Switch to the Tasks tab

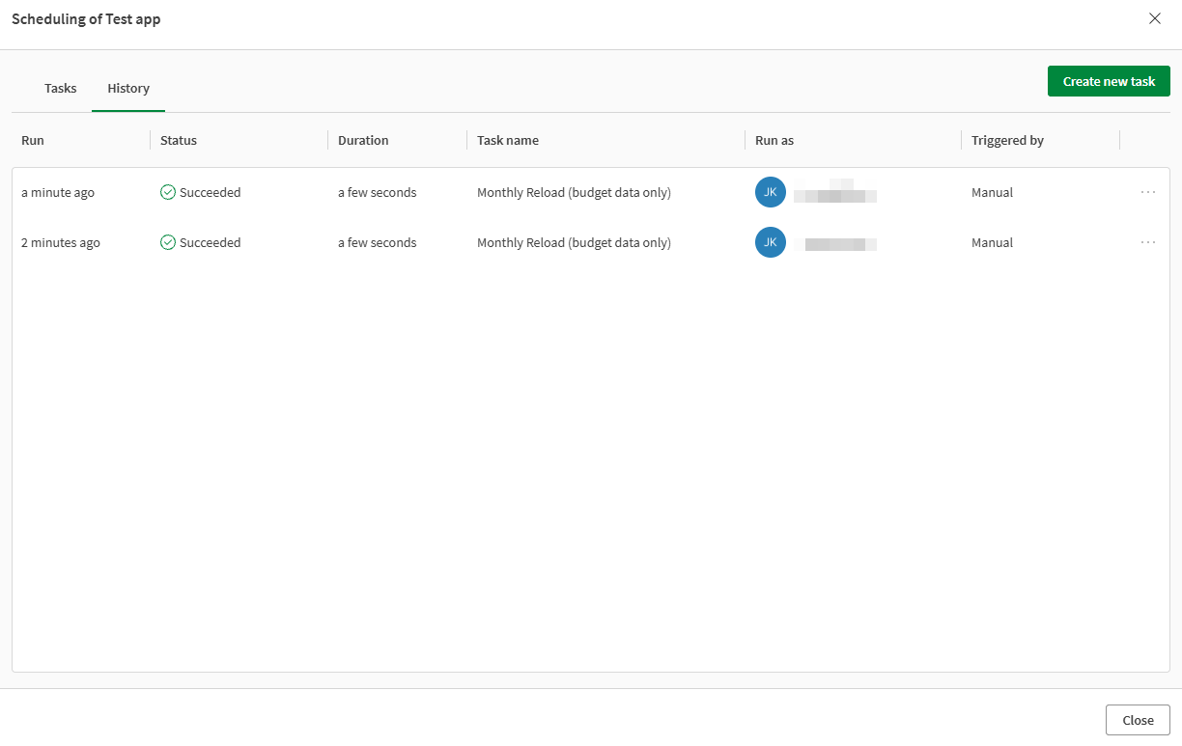[x=60, y=88]
